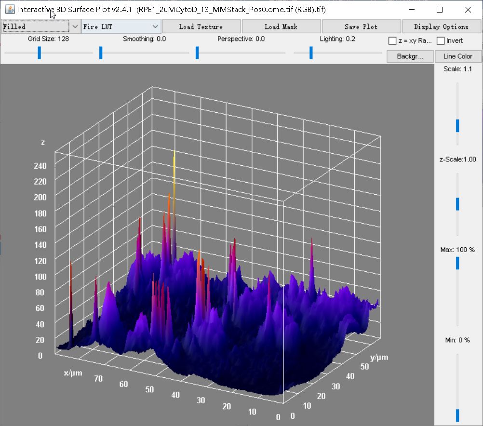Maximize the 3D Surface Plot window
Image resolution: width=483 pixels, height=426 pixels.
[x=440, y=10]
